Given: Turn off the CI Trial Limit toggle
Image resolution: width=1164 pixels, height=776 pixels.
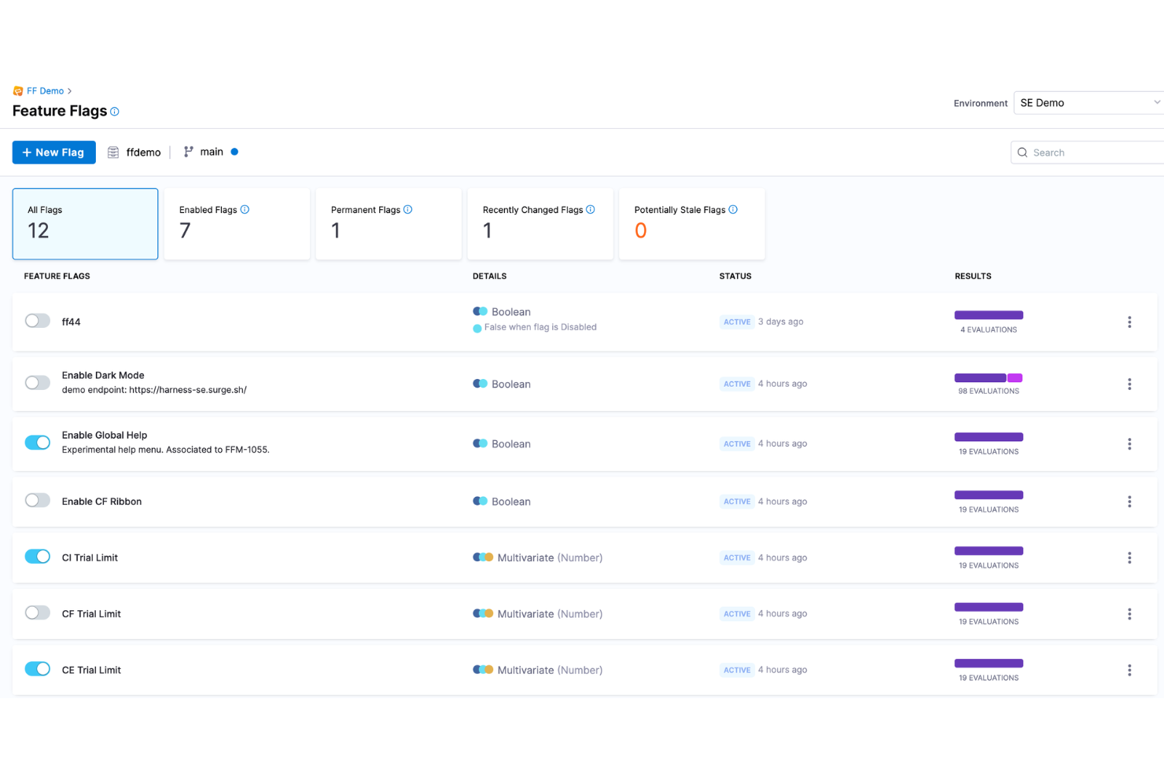Looking at the screenshot, I should (37, 557).
